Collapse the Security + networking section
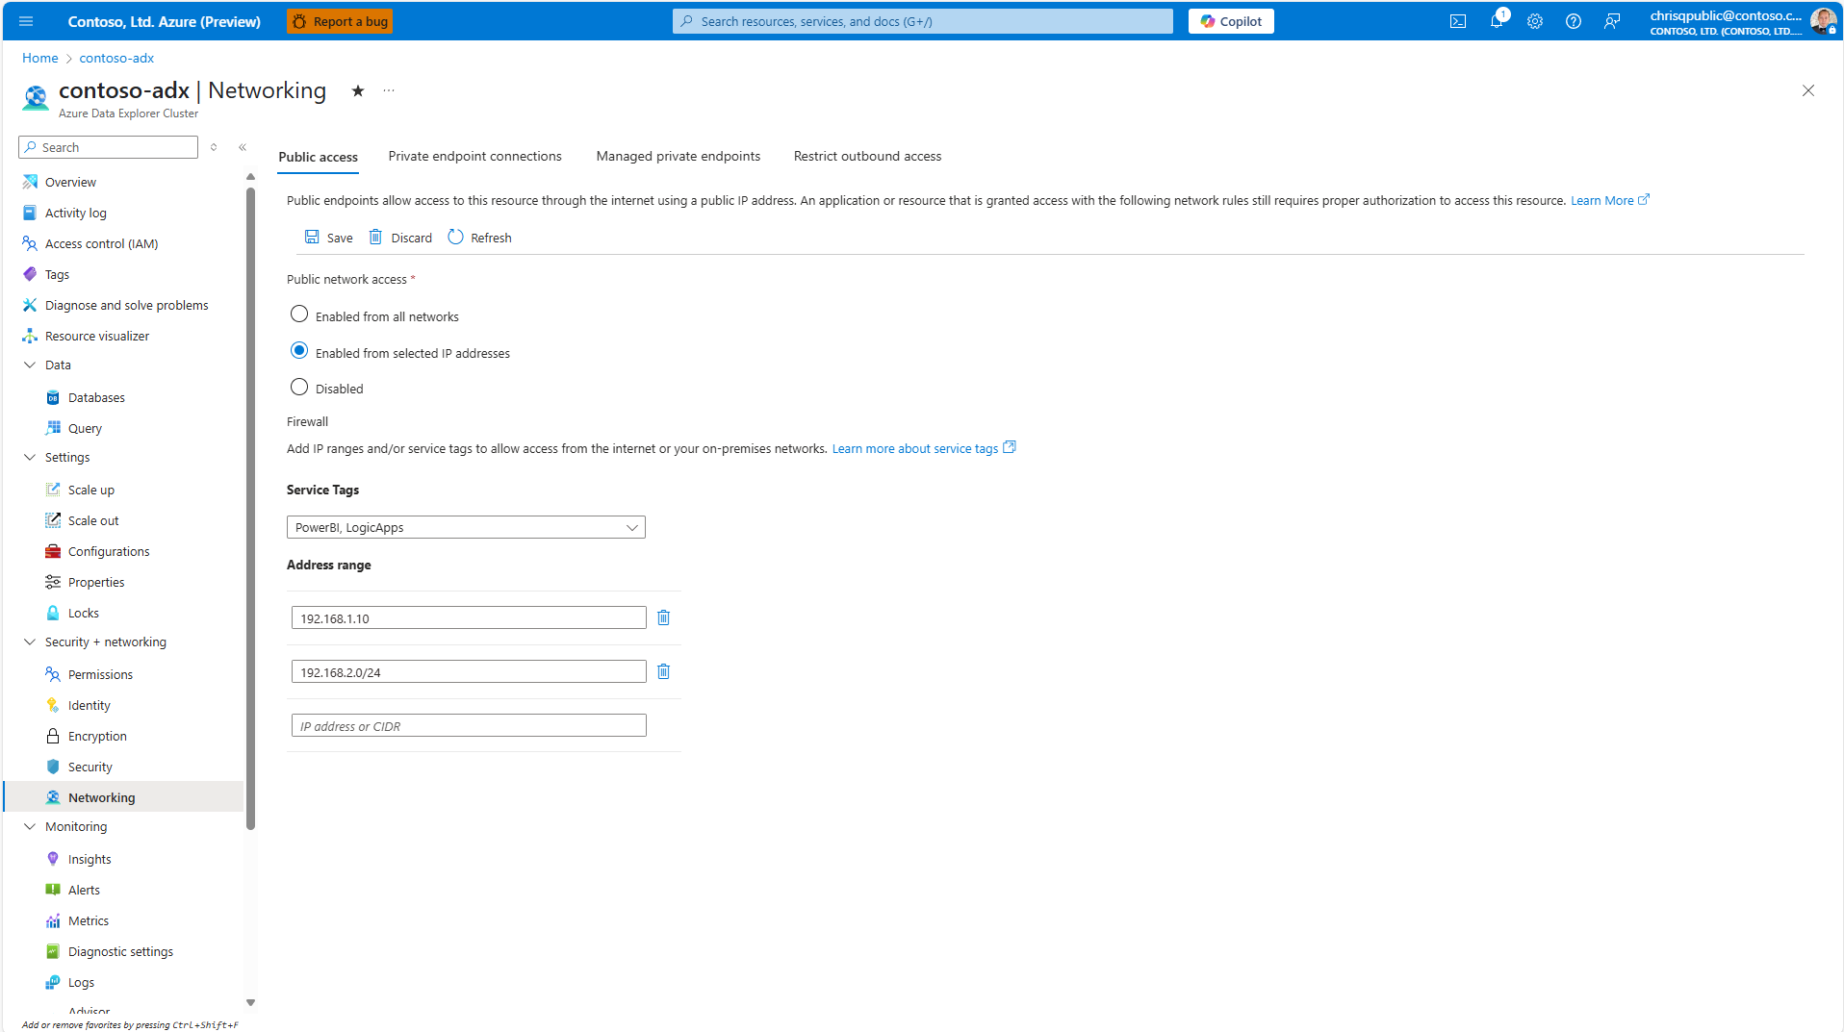This screenshot has width=1844, height=1032. click(x=29, y=642)
